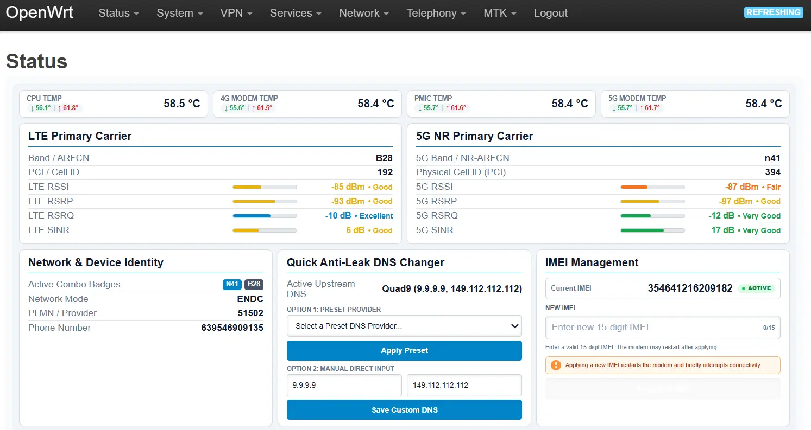Open the Network menu

[x=364, y=13]
